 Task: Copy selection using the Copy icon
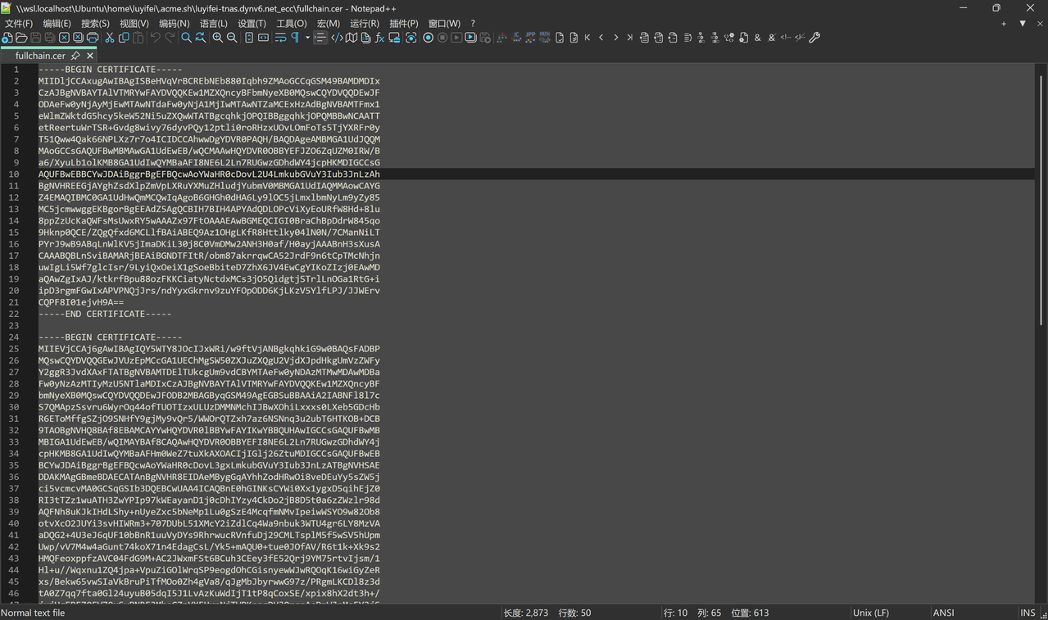(x=124, y=38)
